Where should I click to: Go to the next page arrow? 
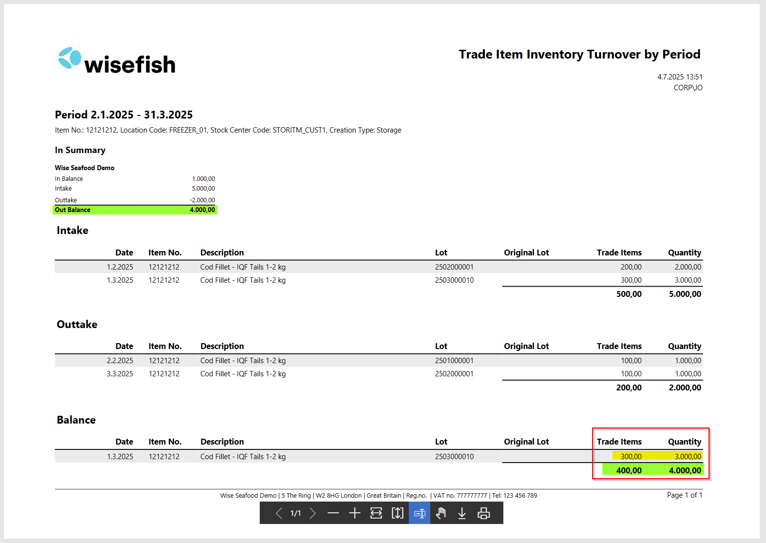tap(313, 513)
